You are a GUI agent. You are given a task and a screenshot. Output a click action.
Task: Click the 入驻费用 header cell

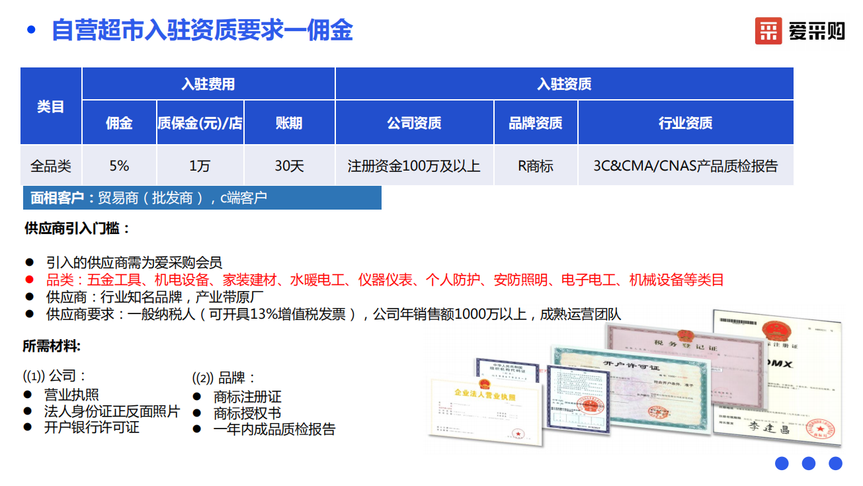[x=208, y=84]
